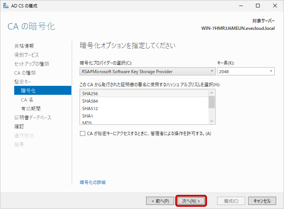Jump to 有効期間 step
Viewport: 284px width, 209px height.
pyautogui.click(x=31, y=109)
